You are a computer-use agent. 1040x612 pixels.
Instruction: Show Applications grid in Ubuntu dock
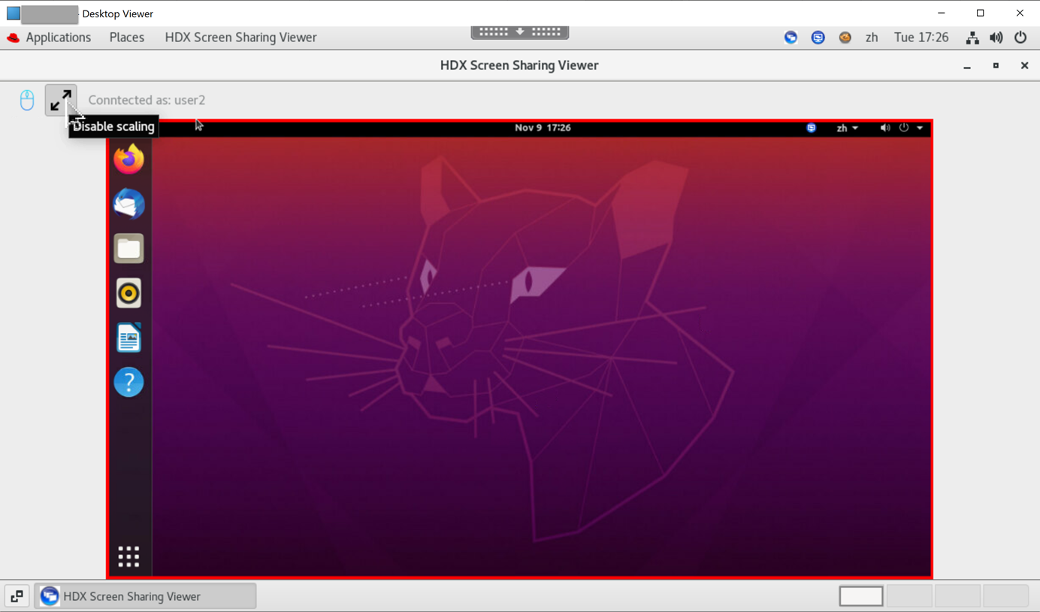pyautogui.click(x=128, y=556)
